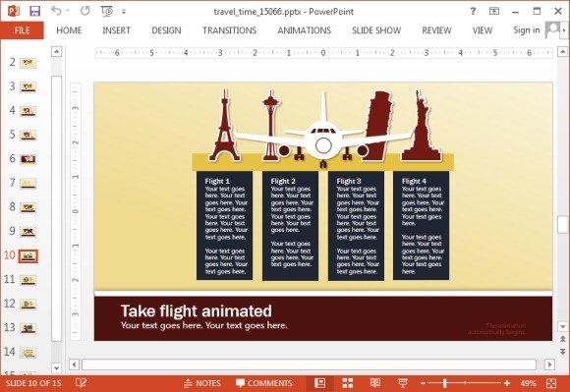The width and height of the screenshot is (570, 392).
Task: Click the zoom slider handle
Action: [444, 383]
